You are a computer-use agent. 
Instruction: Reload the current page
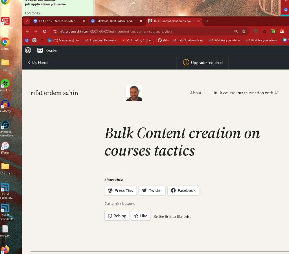click(45, 32)
